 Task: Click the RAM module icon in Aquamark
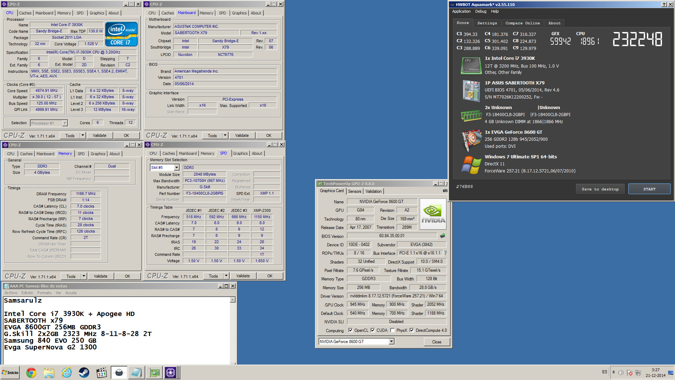tap(471, 115)
